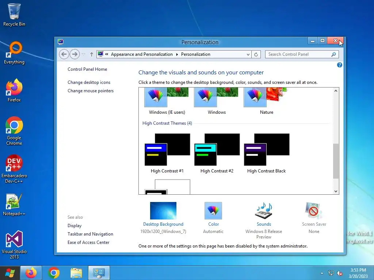Image resolution: width=374 pixels, height=280 pixels.
Task: Open the Recycle Bin desktop icon
Action: tap(14, 15)
